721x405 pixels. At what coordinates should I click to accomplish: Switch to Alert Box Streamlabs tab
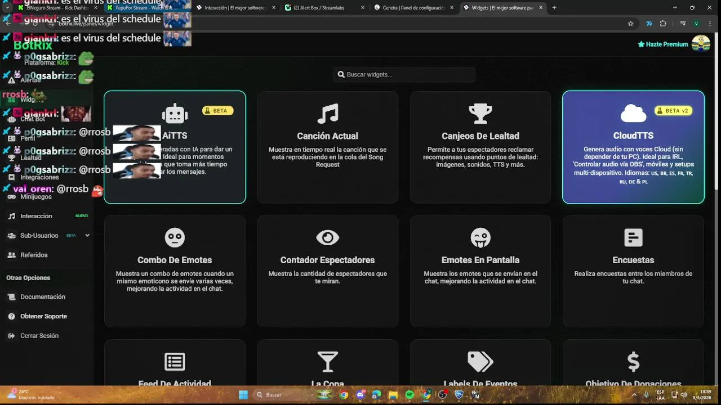(326, 8)
